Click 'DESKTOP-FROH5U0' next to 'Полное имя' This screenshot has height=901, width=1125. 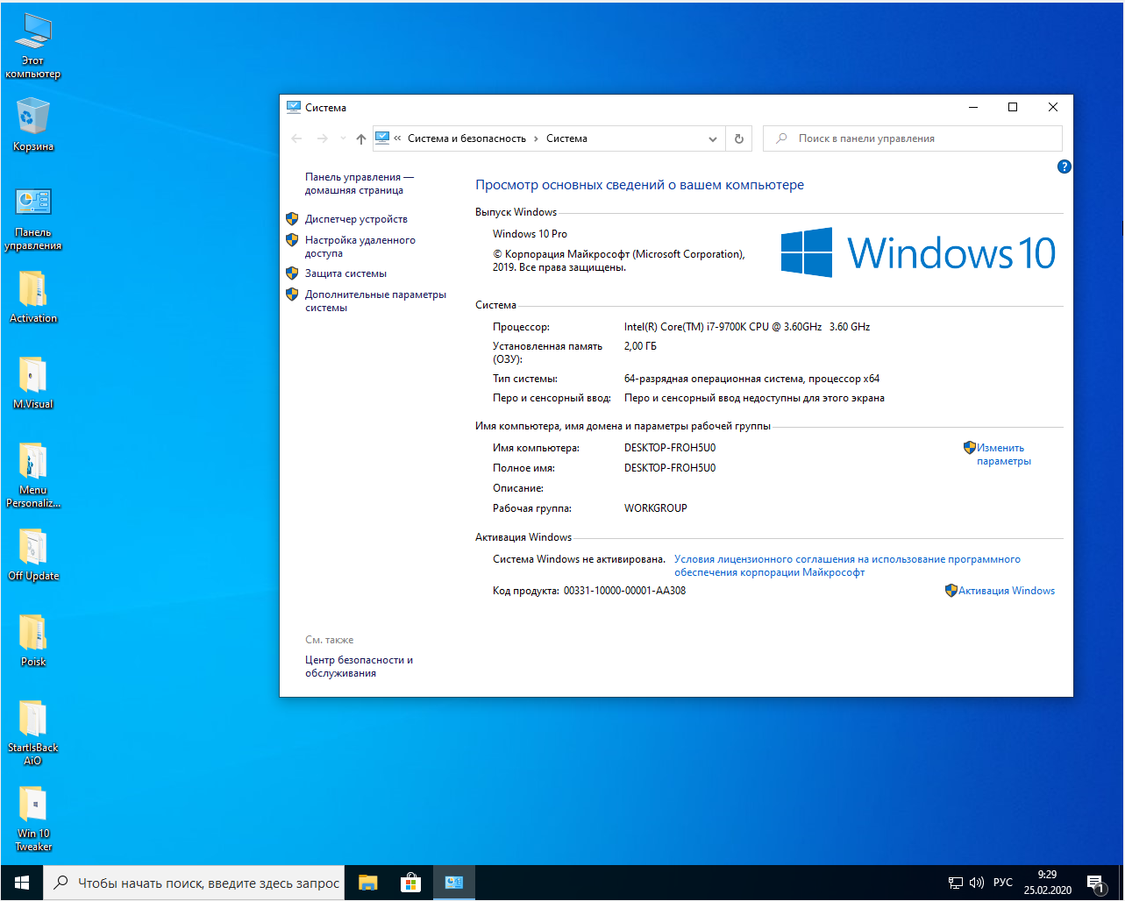pyautogui.click(x=670, y=468)
